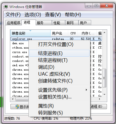Click the redutaa user name cell
The width and height of the screenshot is (116, 124).
58,39
